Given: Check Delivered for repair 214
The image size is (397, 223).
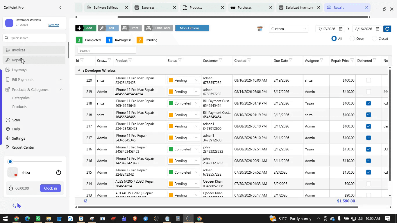Looking at the screenshot, I should [369, 184].
